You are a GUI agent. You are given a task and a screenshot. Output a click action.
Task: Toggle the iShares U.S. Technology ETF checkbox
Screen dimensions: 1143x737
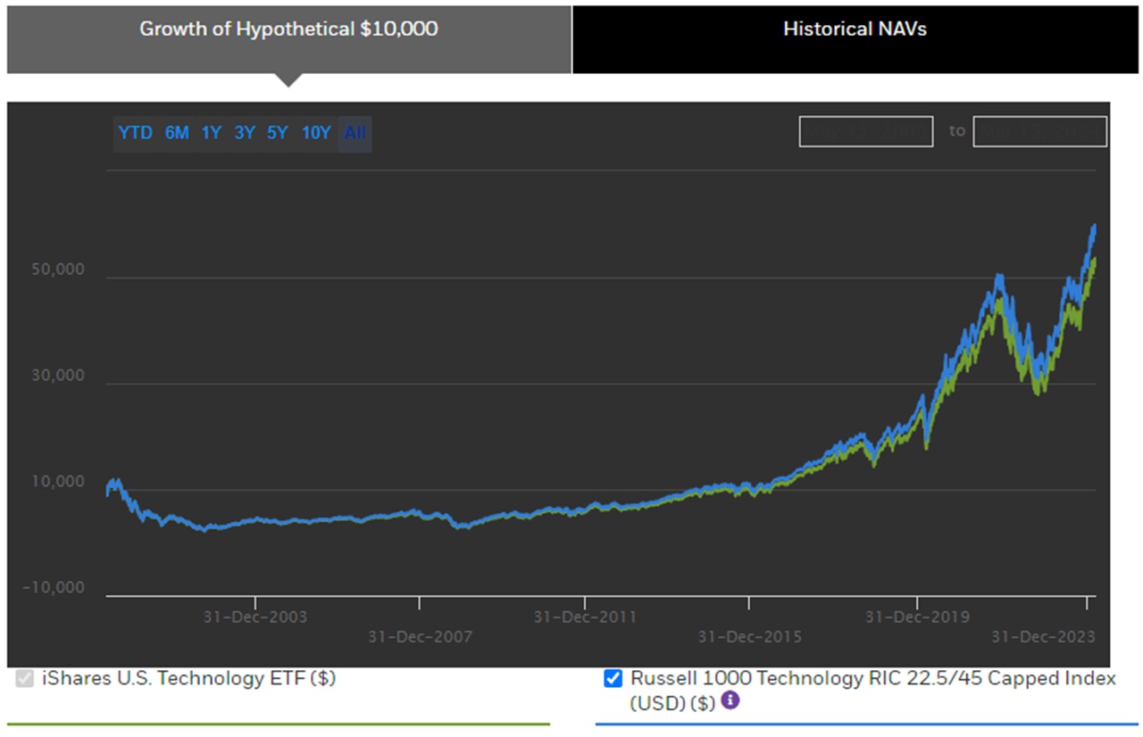point(25,679)
